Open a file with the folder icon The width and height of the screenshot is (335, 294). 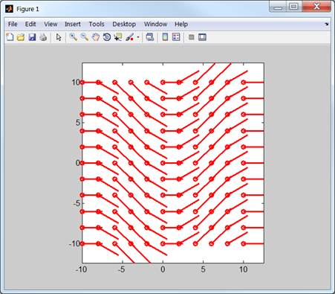click(21, 37)
